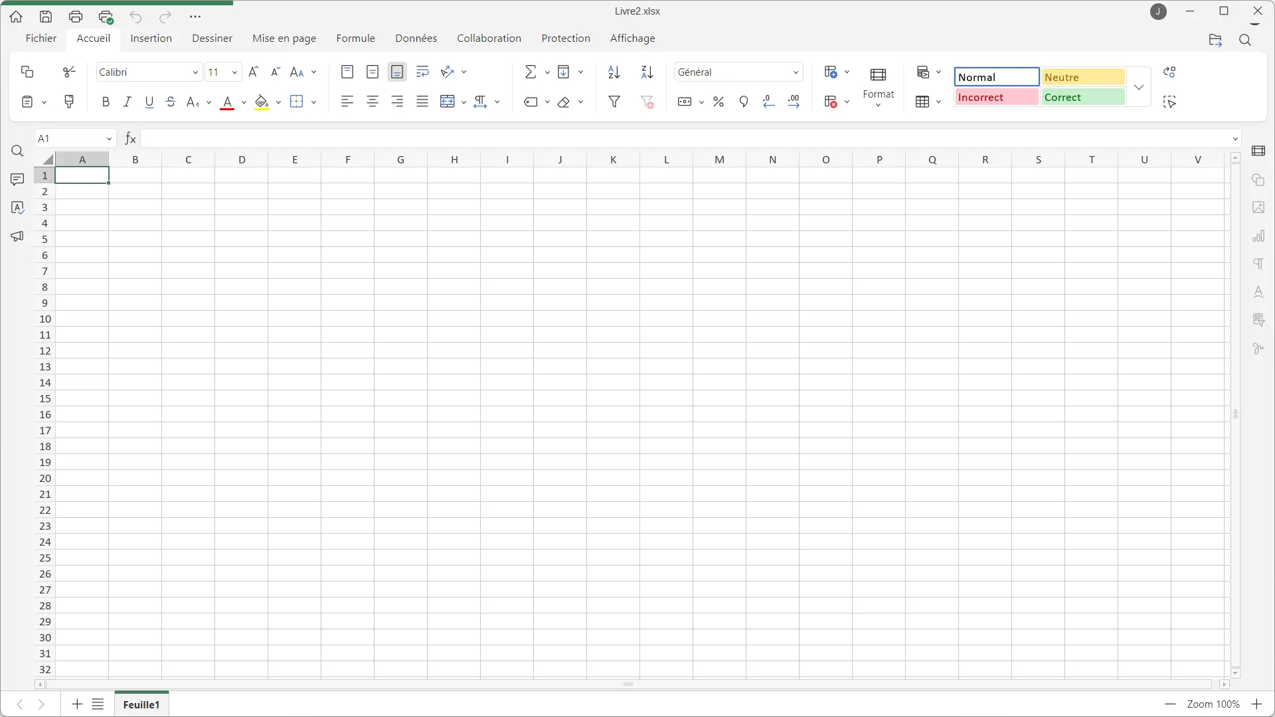Sort ascending A to Z
The height and width of the screenshot is (717, 1275).
pyautogui.click(x=614, y=72)
